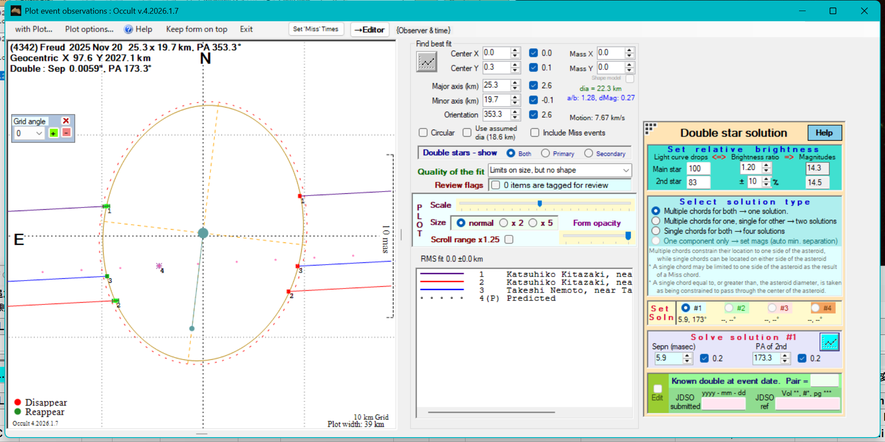This screenshot has height=442, width=885.
Task: Click the red minus Grid angle button
Action: [66, 133]
